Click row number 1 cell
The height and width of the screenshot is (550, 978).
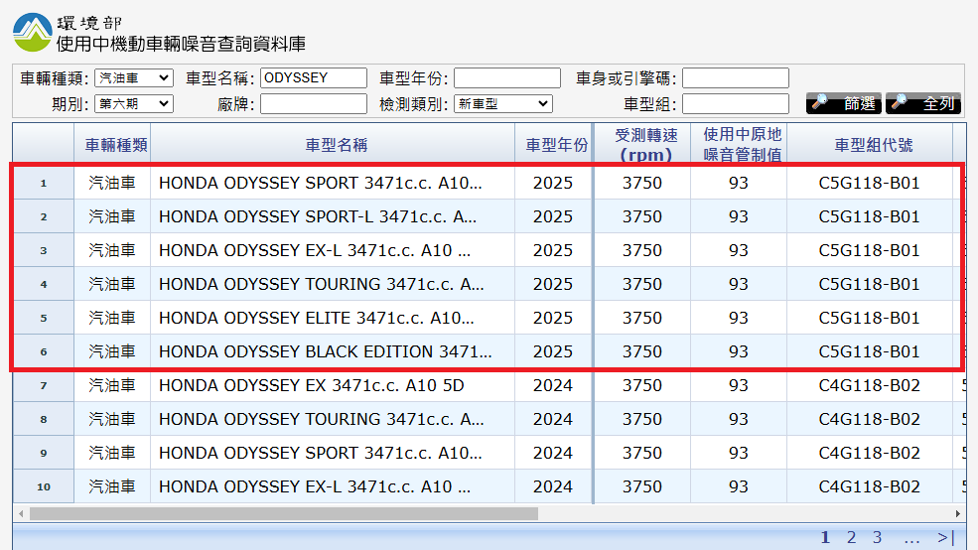click(x=44, y=183)
